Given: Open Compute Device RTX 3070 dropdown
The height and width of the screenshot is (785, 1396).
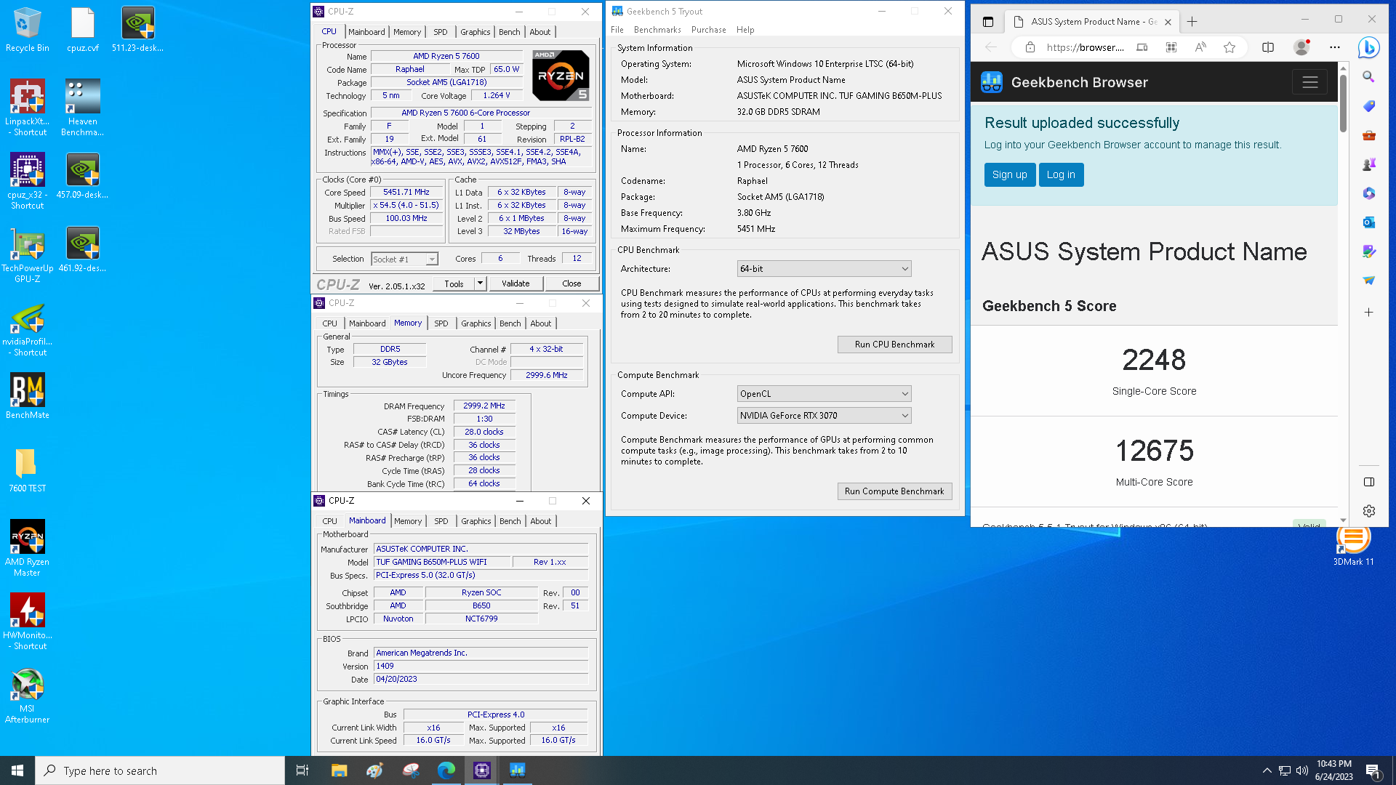Looking at the screenshot, I should pyautogui.click(x=824, y=416).
